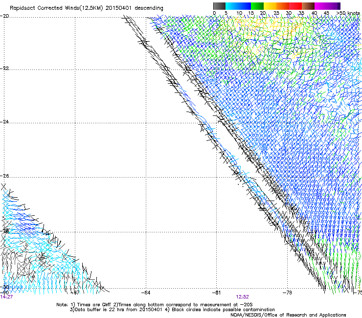Screen dimensions: 362x318
Task: Click the yellow 20-25 knots legend color
Action: [270, 6]
